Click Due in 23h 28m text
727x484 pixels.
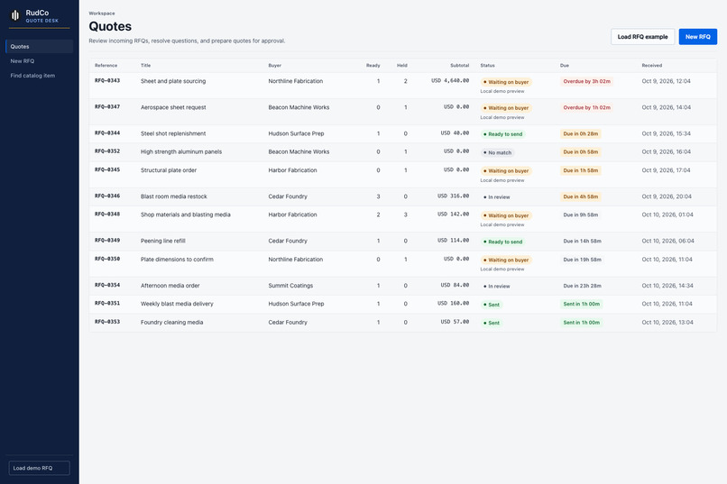[583, 286]
